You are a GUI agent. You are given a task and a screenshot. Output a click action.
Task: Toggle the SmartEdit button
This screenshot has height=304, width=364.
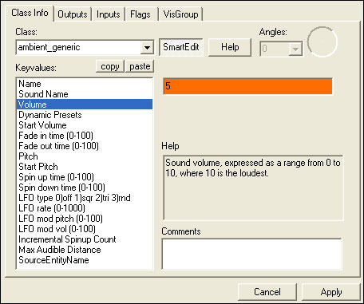(181, 47)
